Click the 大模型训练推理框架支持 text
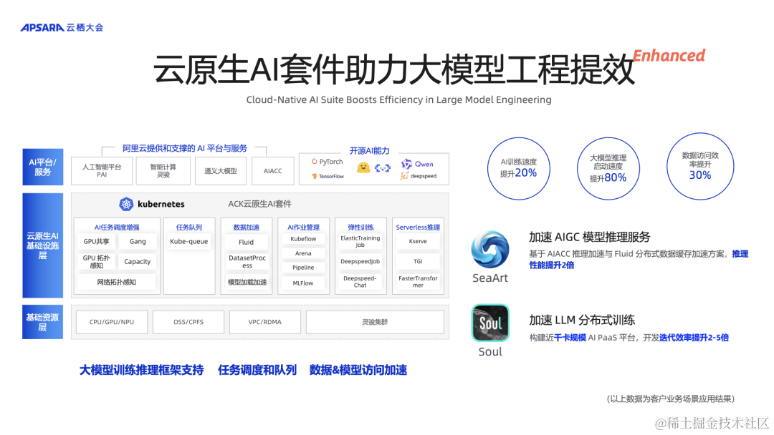774x435 pixels. pos(142,370)
